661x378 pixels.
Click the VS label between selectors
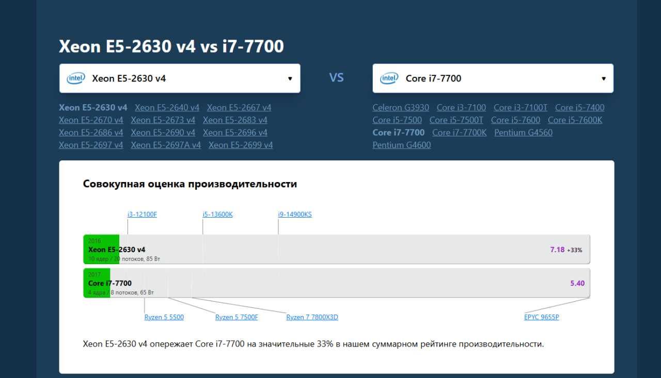coord(336,78)
